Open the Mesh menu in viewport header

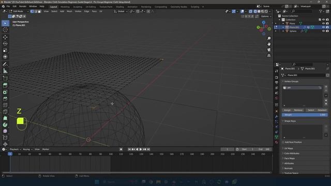(x=69, y=11)
